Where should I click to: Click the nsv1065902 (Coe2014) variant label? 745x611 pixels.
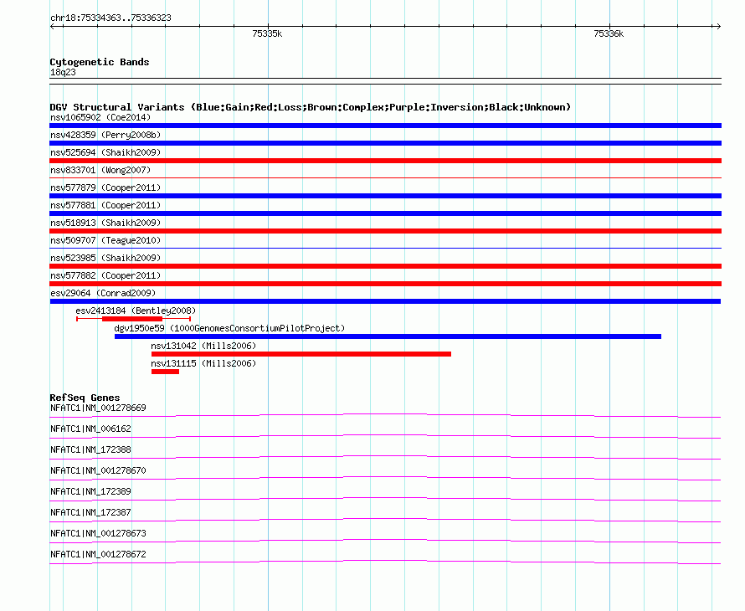(100, 117)
